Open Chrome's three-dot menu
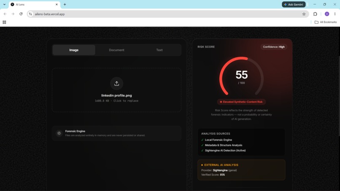The height and width of the screenshot is (191, 340). 335,14
